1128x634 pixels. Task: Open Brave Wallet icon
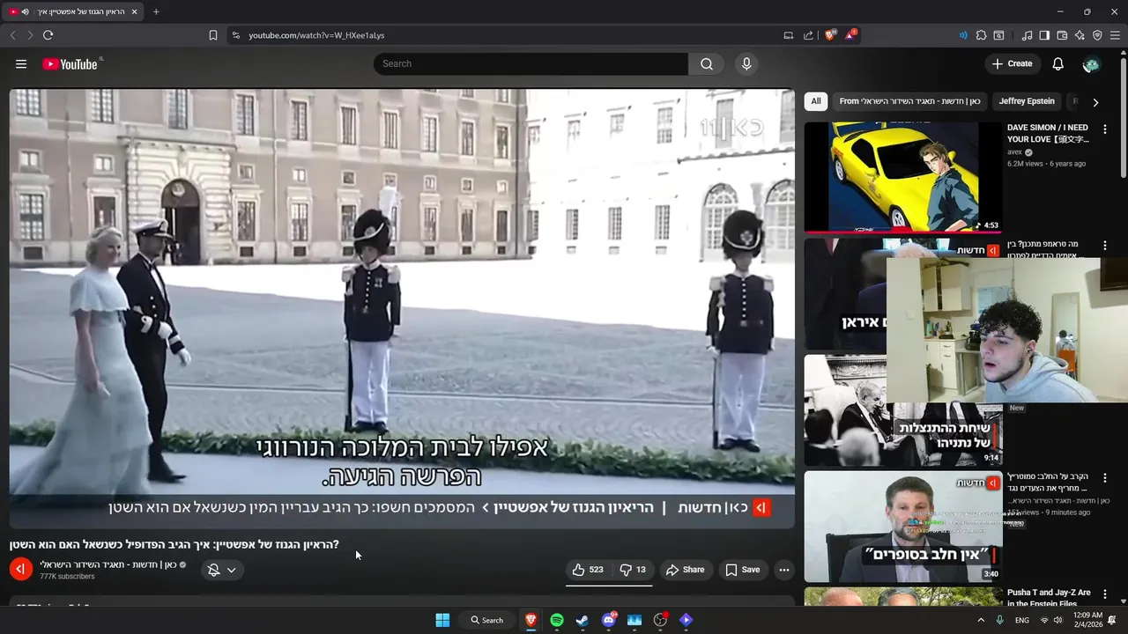point(1062,35)
